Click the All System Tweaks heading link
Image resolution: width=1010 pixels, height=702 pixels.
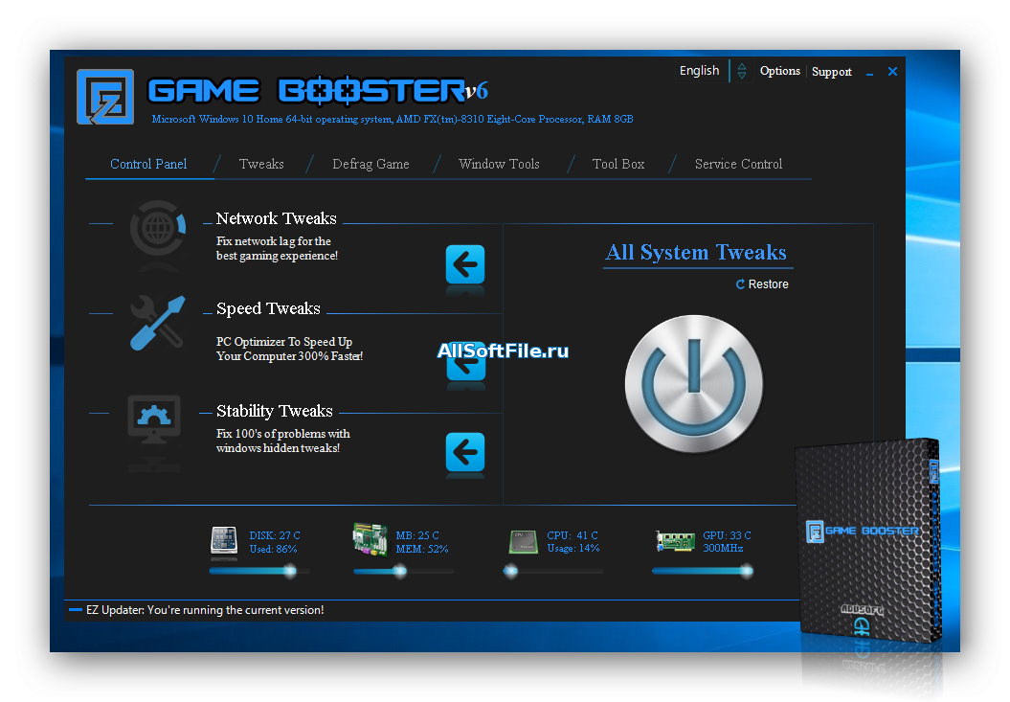(696, 253)
